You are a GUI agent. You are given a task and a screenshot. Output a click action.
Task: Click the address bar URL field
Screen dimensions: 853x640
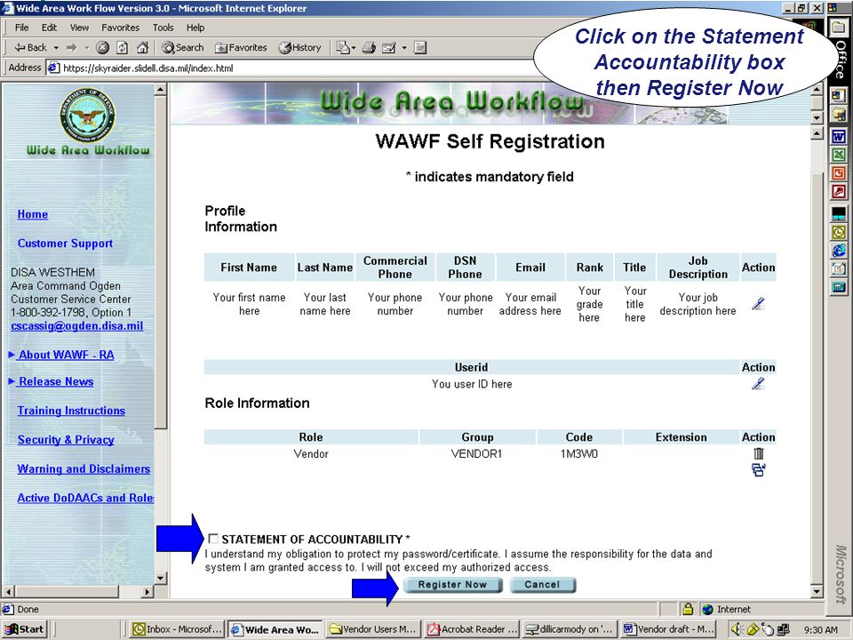coord(294,68)
